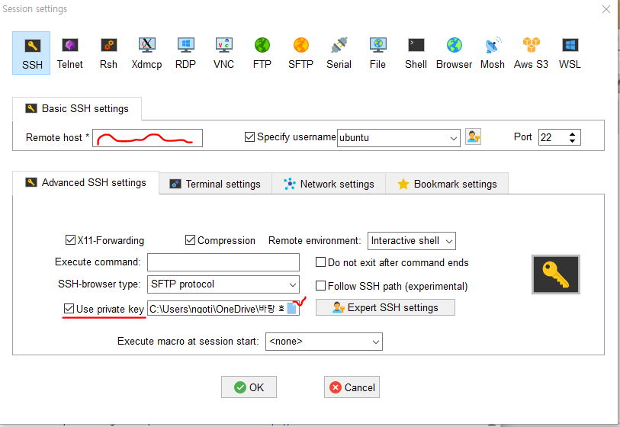Select the Browser session icon

(x=455, y=53)
